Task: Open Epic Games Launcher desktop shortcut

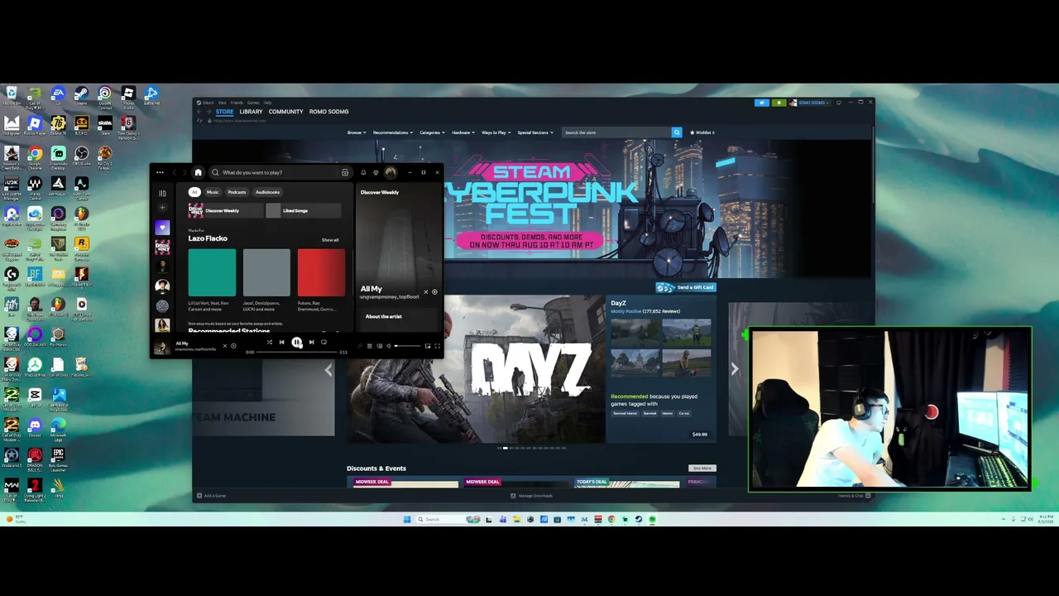Action: tap(58, 459)
